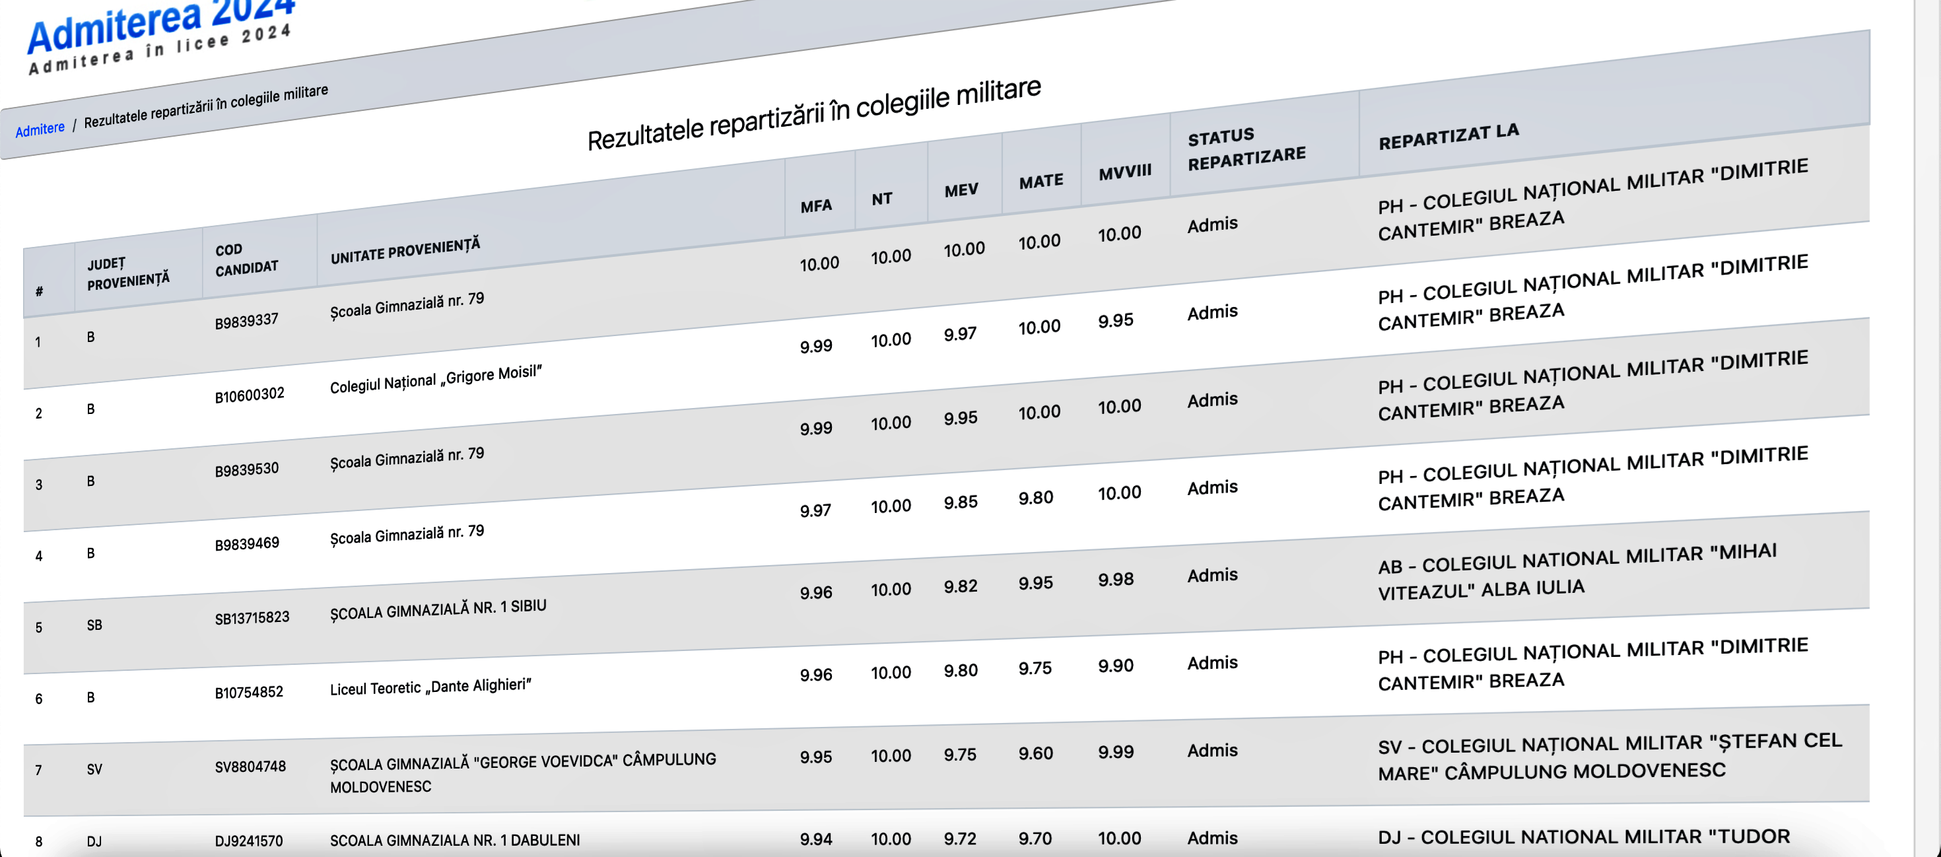This screenshot has width=1941, height=857.
Task: Click MATE value 9.60 in row 7
Action: pos(1035,753)
